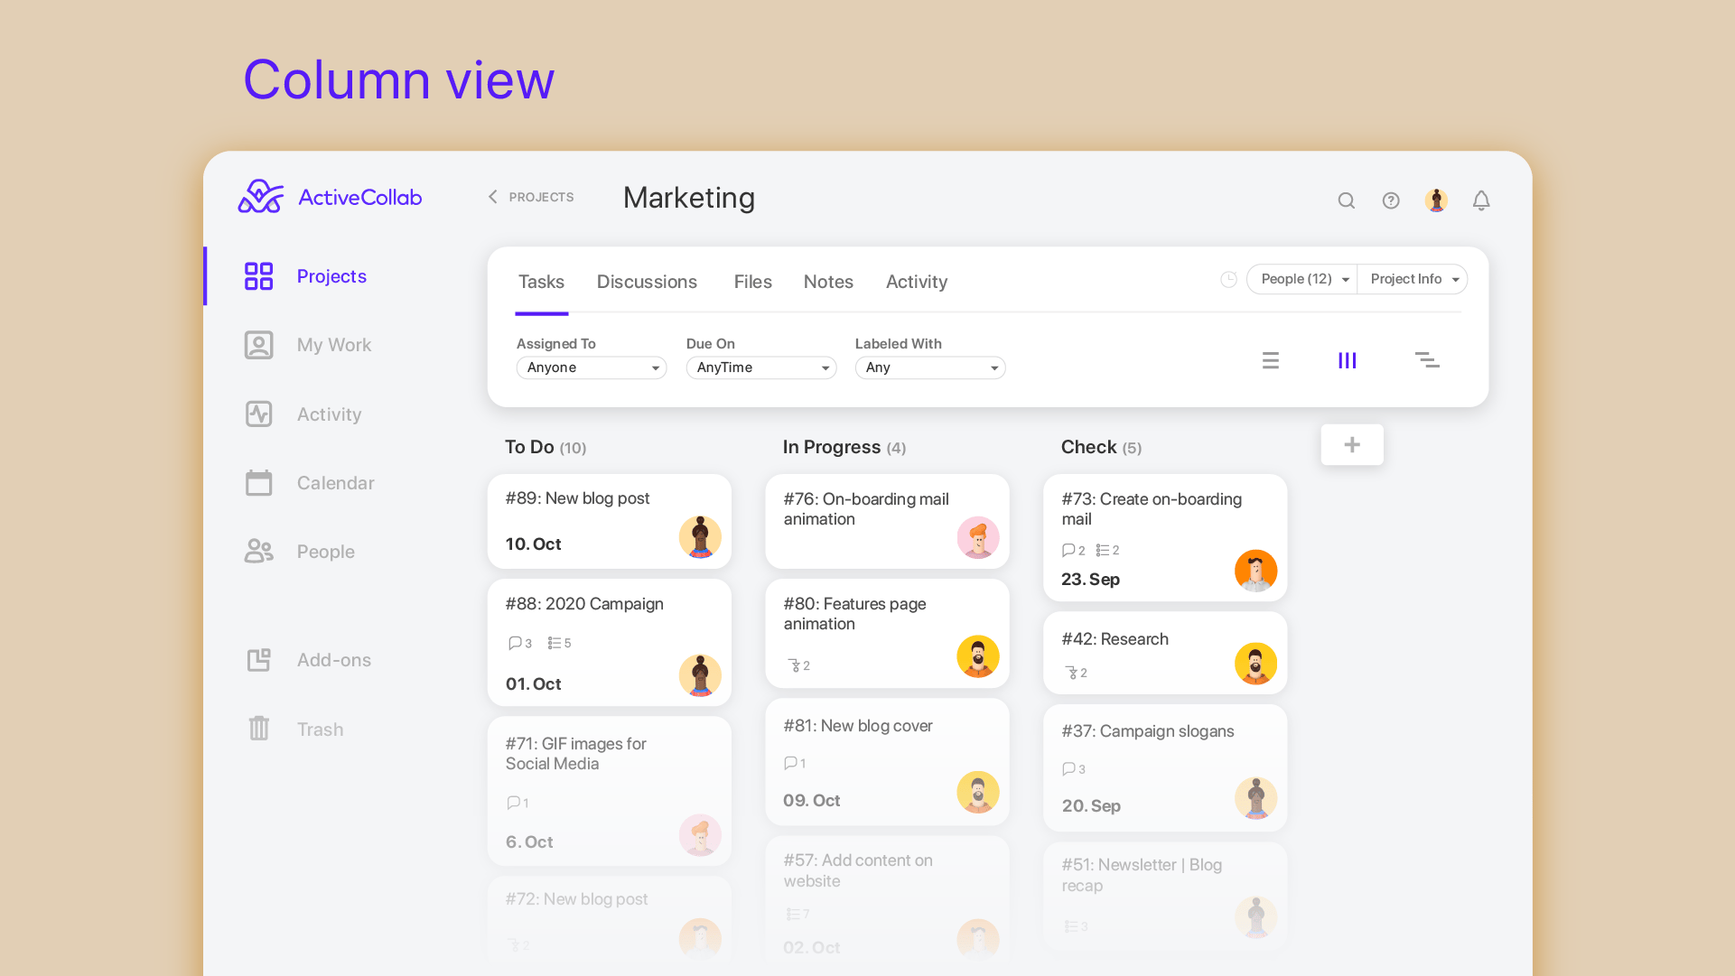The height and width of the screenshot is (976, 1735).
Task: Open the Calendar from the sidebar
Action: coord(335,482)
